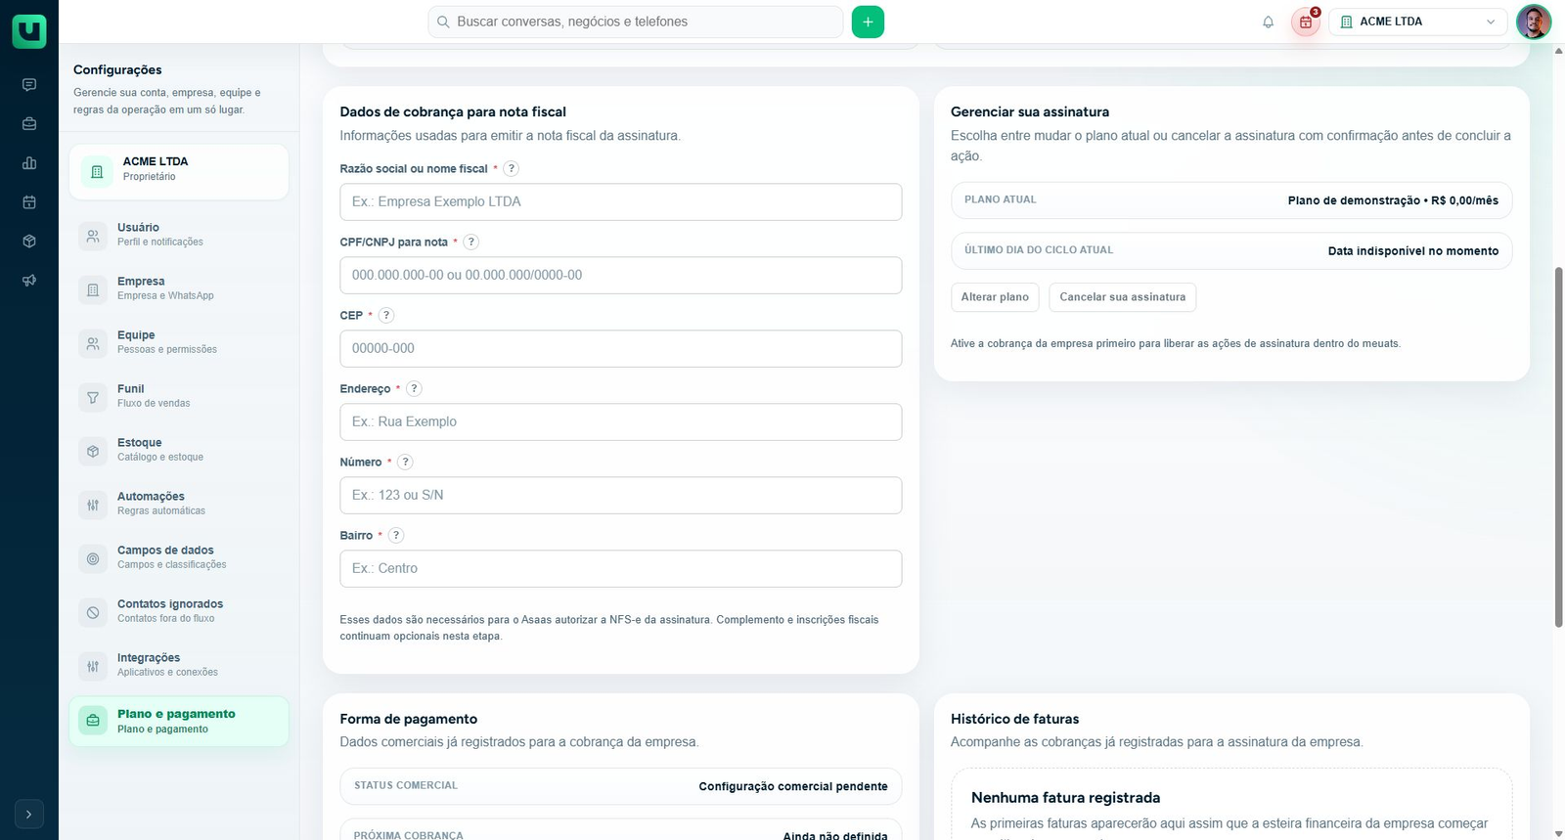Image resolution: width=1565 pixels, height=840 pixels.
Task: Open the box inventory icon in left rail
Action: point(29,242)
